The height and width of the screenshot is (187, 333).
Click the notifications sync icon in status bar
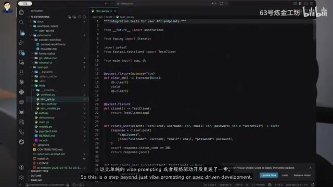pos(313,185)
